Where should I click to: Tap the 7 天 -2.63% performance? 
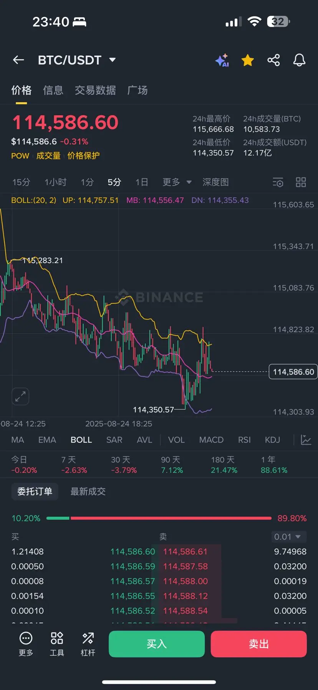click(x=74, y=465)
